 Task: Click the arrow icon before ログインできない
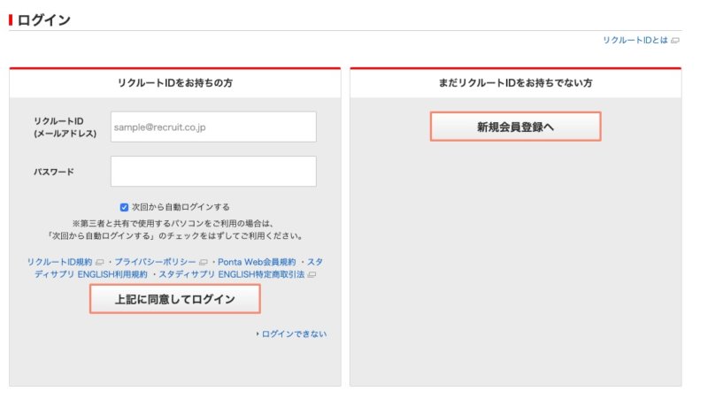tap(258, 334)
